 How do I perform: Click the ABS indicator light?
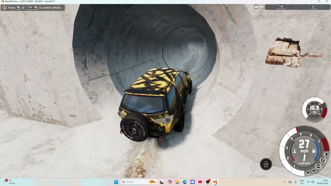click(318, 166)
